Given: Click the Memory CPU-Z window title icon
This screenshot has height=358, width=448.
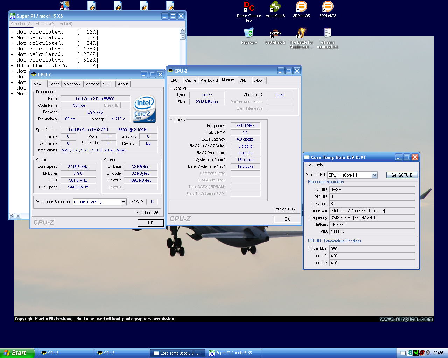Looking at the screenshot, I should pyautogui.click(x=170, y=71).
